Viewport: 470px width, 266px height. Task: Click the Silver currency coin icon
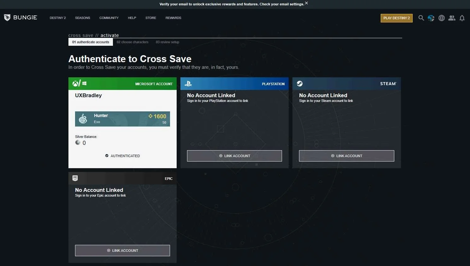pos(78,143)
